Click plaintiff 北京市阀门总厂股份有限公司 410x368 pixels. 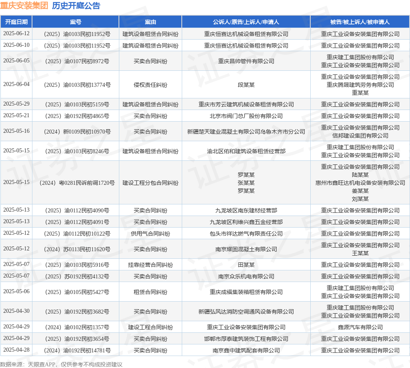(246, 116)
